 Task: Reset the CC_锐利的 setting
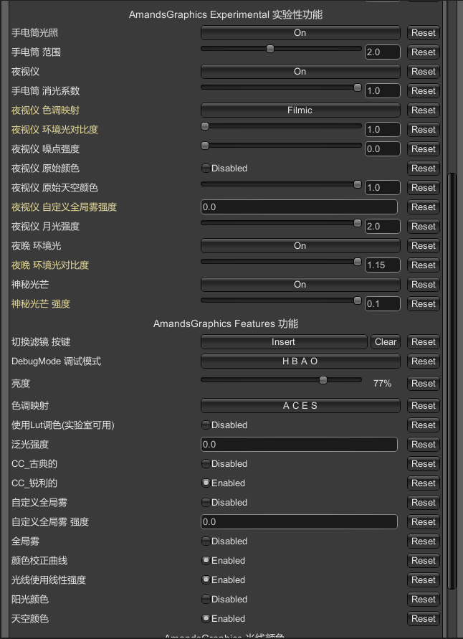(424, 483)
